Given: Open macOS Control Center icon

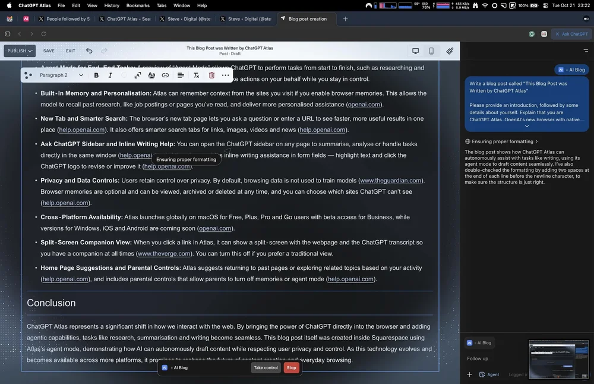Looking at the screenshot, I should [545, 5].
